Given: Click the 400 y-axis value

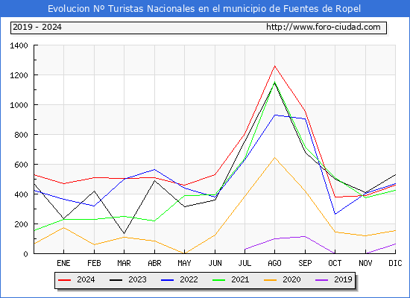Looking at the screenshot, I should [21, 194].
